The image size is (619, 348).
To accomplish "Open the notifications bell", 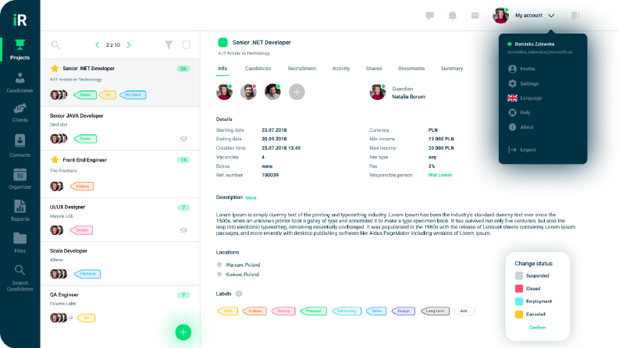I will 453,16.
